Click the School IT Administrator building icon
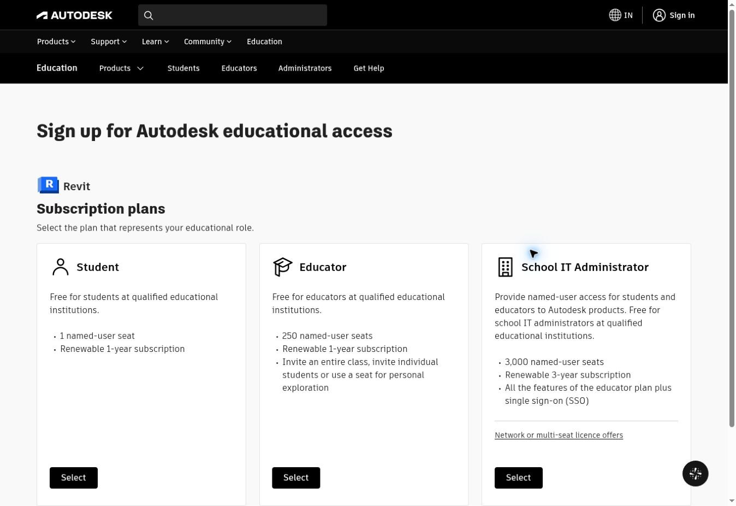 [505, 267]
